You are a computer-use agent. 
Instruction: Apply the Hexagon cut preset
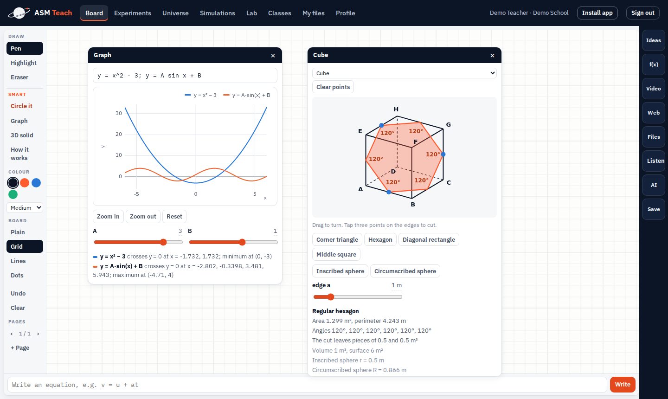coord(380,239)
